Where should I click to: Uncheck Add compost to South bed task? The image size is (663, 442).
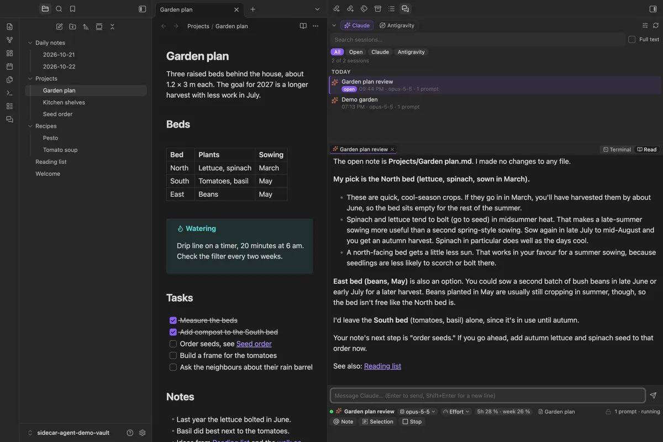coord(173,332)
